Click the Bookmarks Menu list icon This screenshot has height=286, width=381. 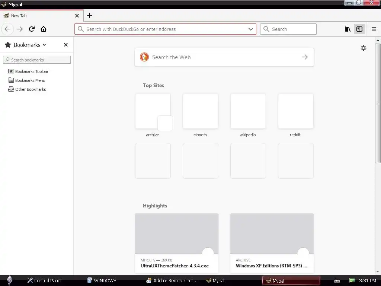11,80
